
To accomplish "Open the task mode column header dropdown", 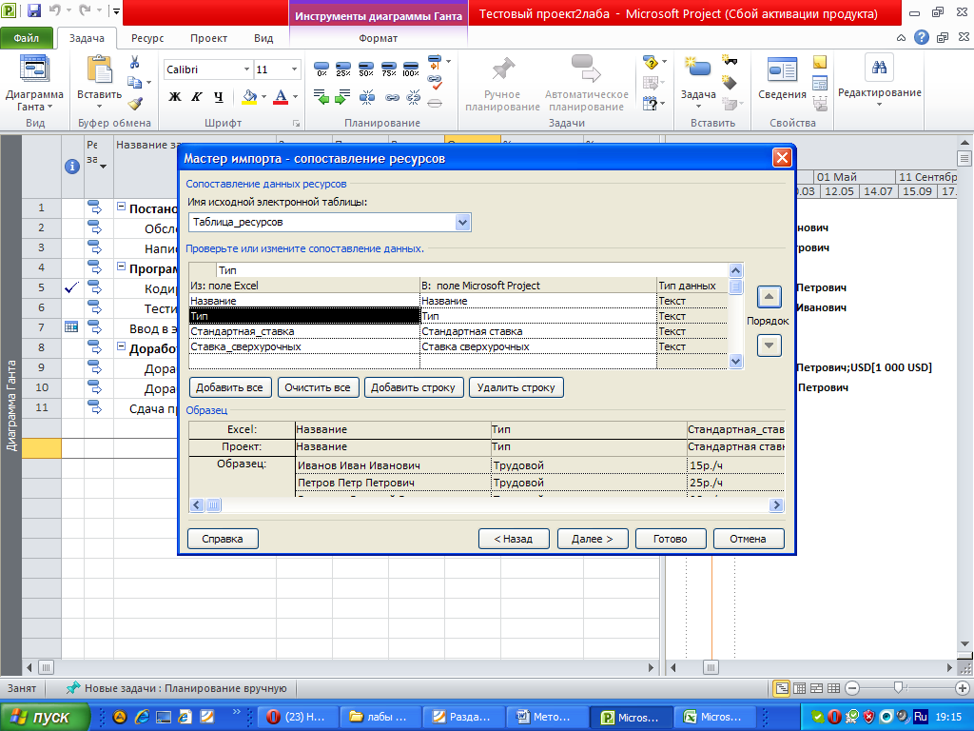I will tap(103, 166).
